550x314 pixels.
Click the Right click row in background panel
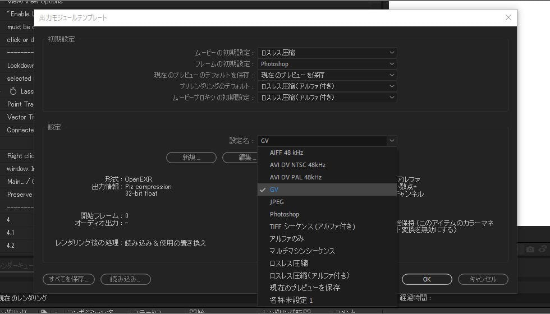[20, 156]
